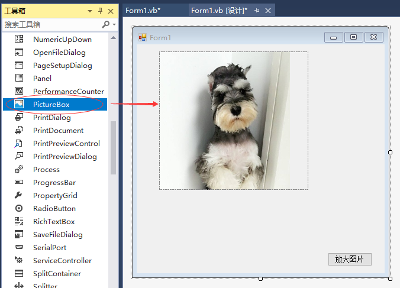Click the OpenFileDialog label

click(59, 53)
